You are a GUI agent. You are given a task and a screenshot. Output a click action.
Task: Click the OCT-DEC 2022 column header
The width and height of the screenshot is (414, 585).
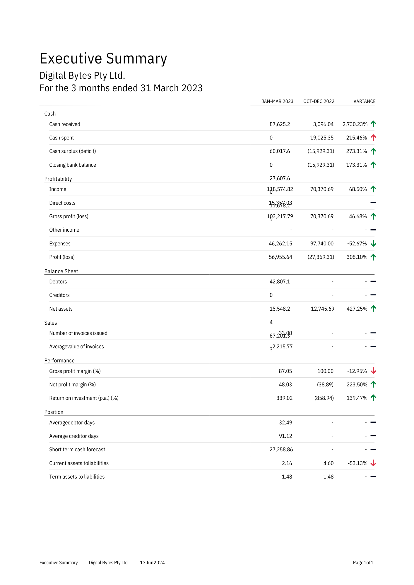[319, 101]
